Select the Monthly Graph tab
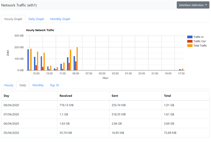 (x=60, y=19)
